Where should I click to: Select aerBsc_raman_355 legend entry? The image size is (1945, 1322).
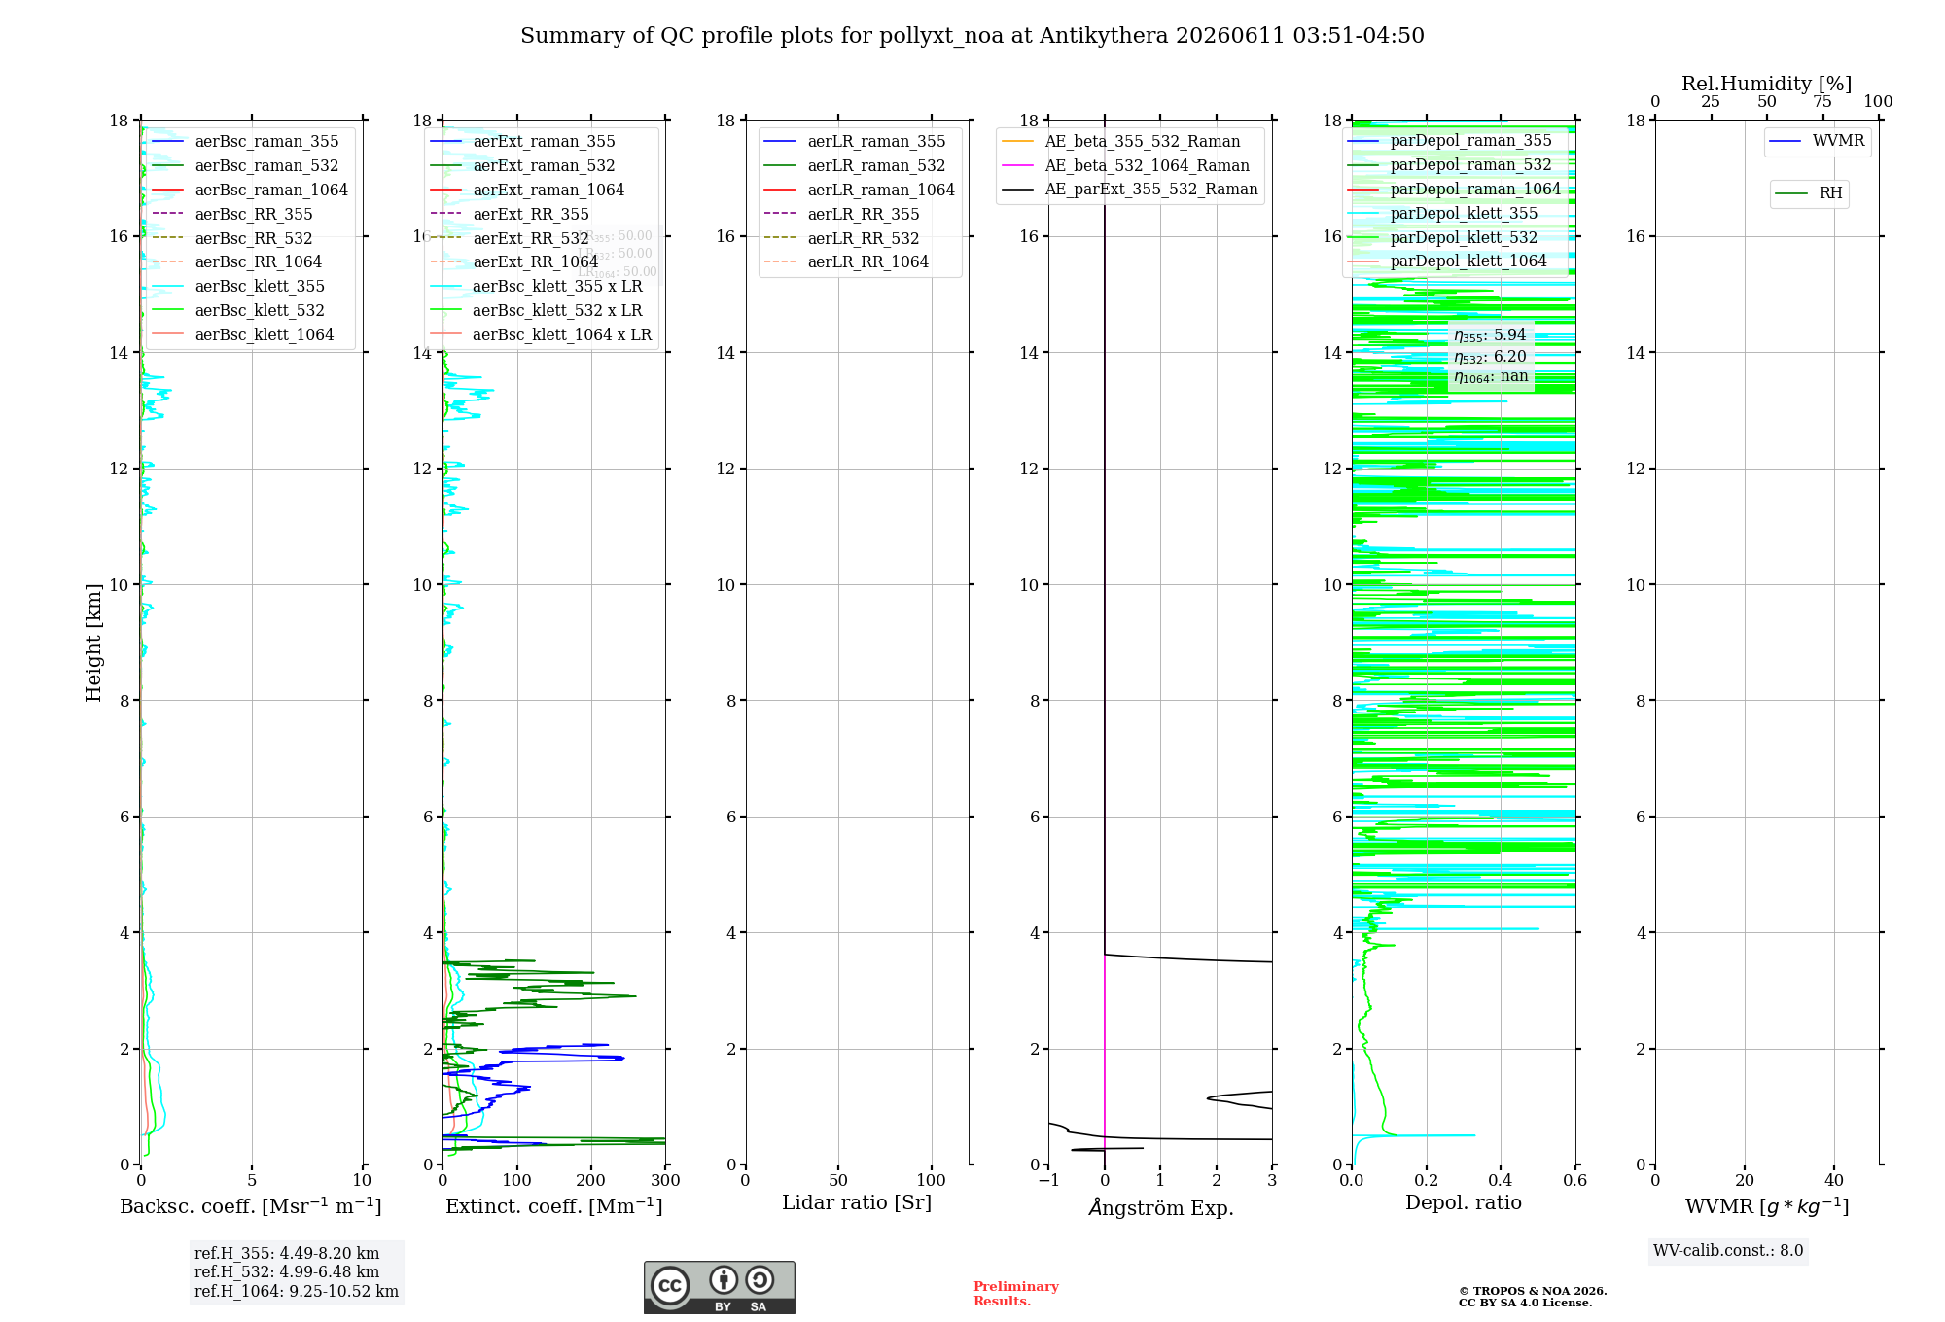(246, 141)
